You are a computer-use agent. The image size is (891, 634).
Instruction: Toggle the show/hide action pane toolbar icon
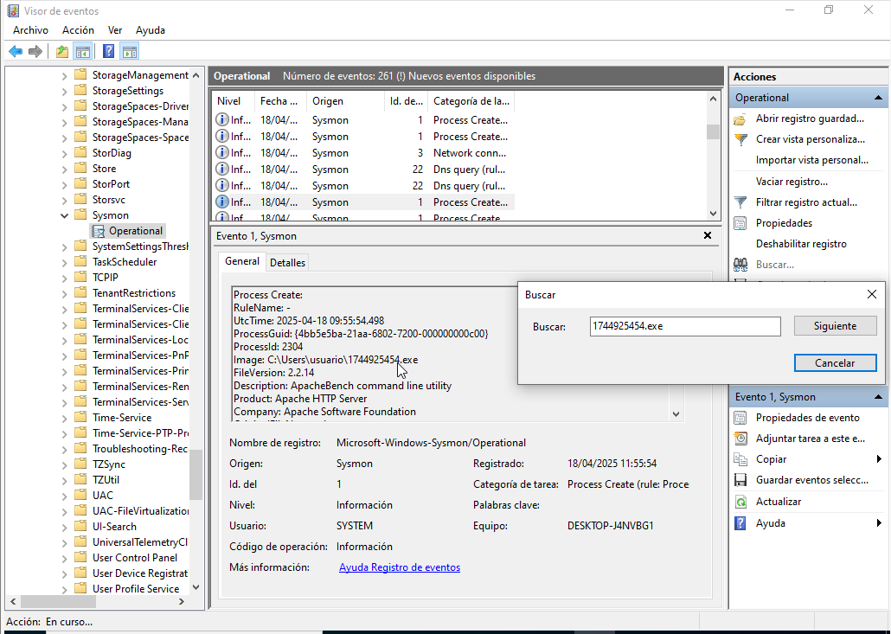[x=130, y=52]
